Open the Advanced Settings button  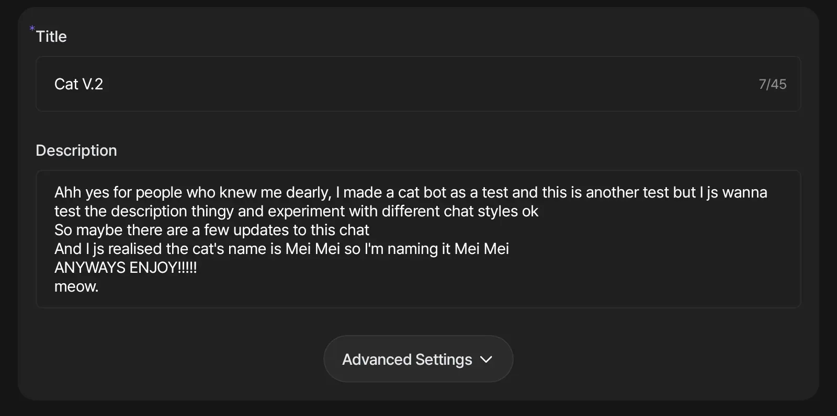tap(418, 359)
